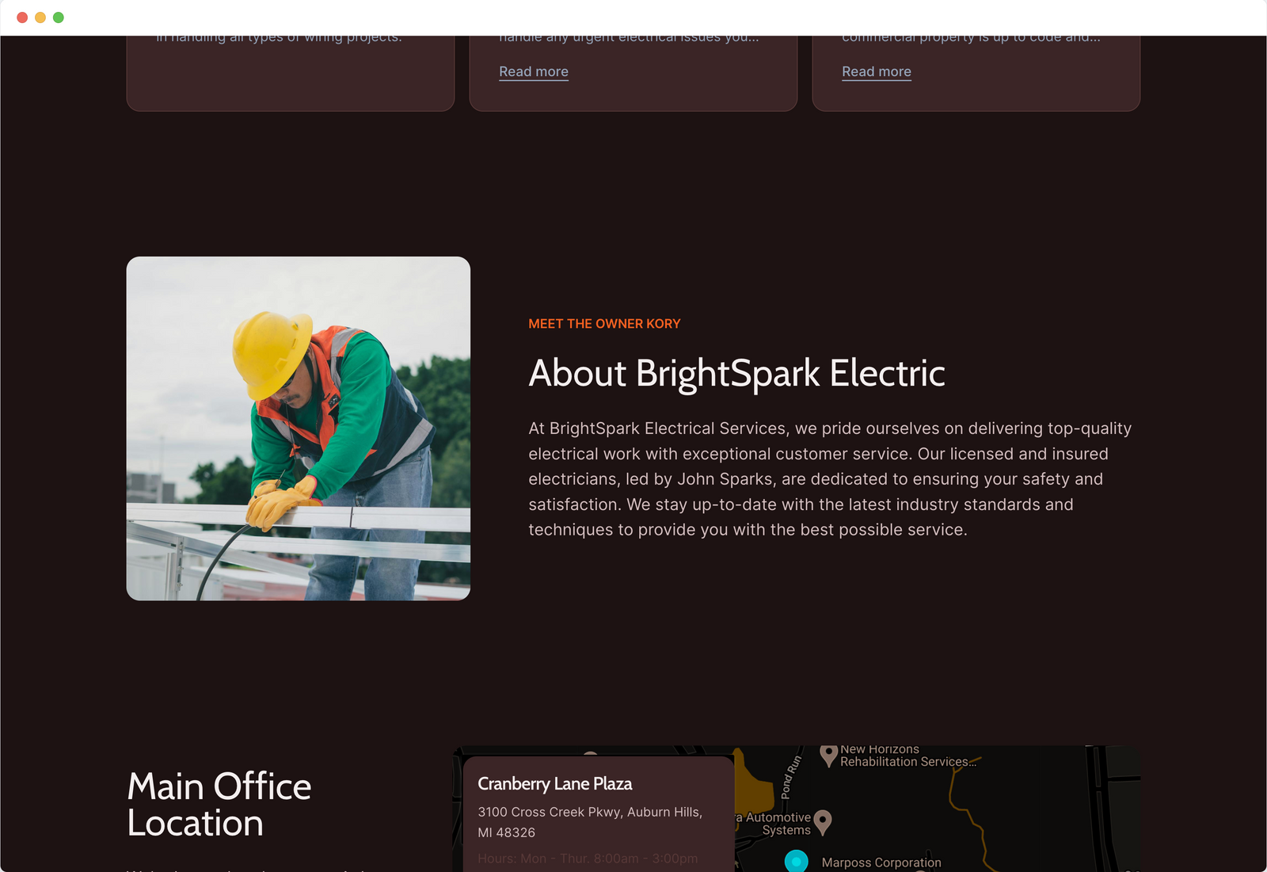Click the Marposs Corporation map label
Viewport: 1267px width, 872px height.
coord(881,862)
